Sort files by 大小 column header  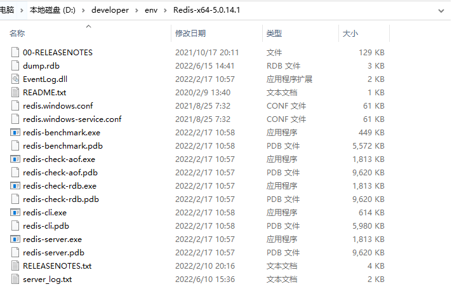pyautogui.click(x=350, y=34)
